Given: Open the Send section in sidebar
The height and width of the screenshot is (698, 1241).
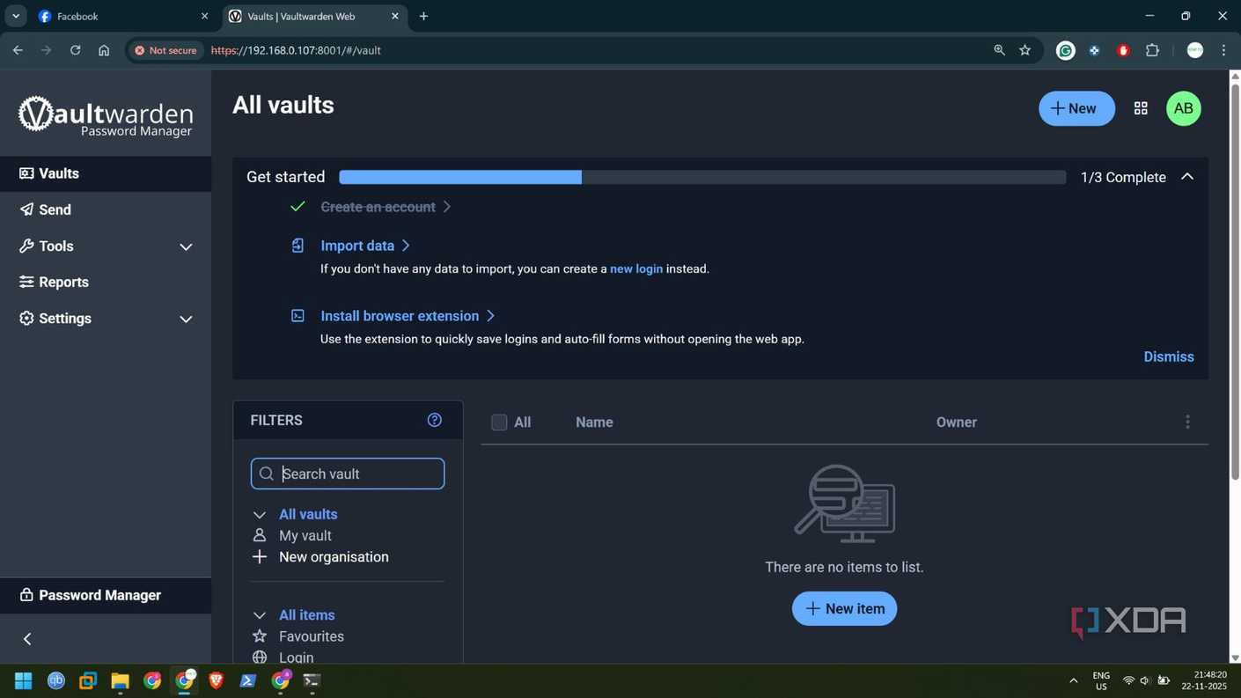Looking at the screenshot, I should tap(106, 209).
